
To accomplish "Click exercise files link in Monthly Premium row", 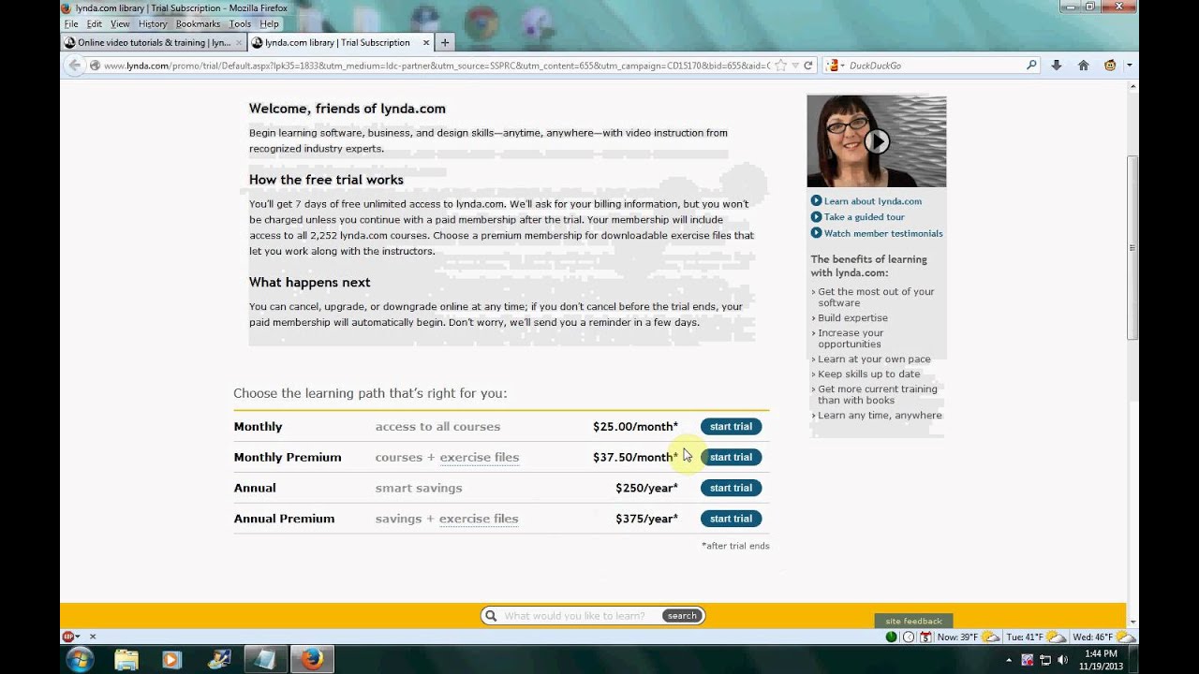I will coord(480,458).
